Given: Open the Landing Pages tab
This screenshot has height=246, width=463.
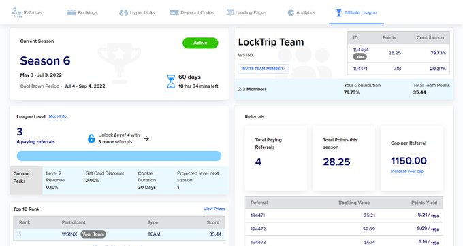Looking at the screenshot, I should point(246,12).
